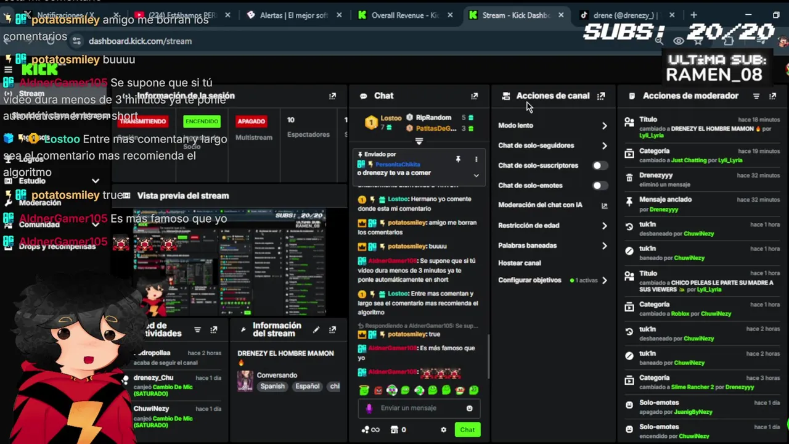
Task: Click the Kick logo in dashboard header
Action: [x=40, y=68]
